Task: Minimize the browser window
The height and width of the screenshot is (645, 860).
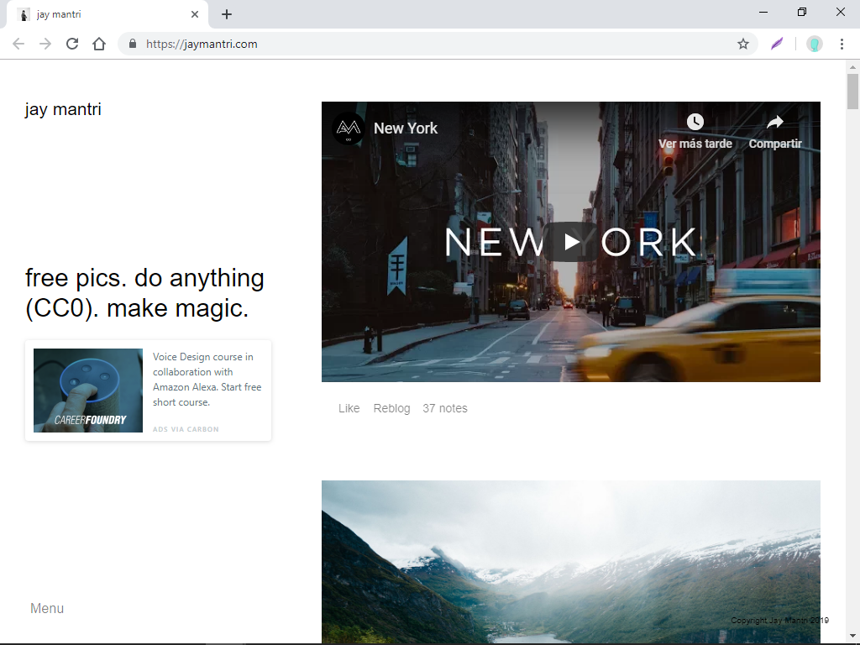Action: click(763, 12)
